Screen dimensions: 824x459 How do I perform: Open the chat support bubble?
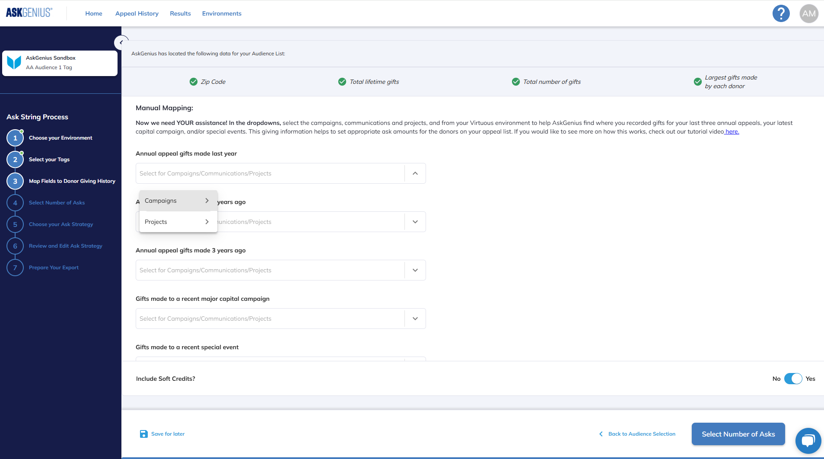coord(808,440)
